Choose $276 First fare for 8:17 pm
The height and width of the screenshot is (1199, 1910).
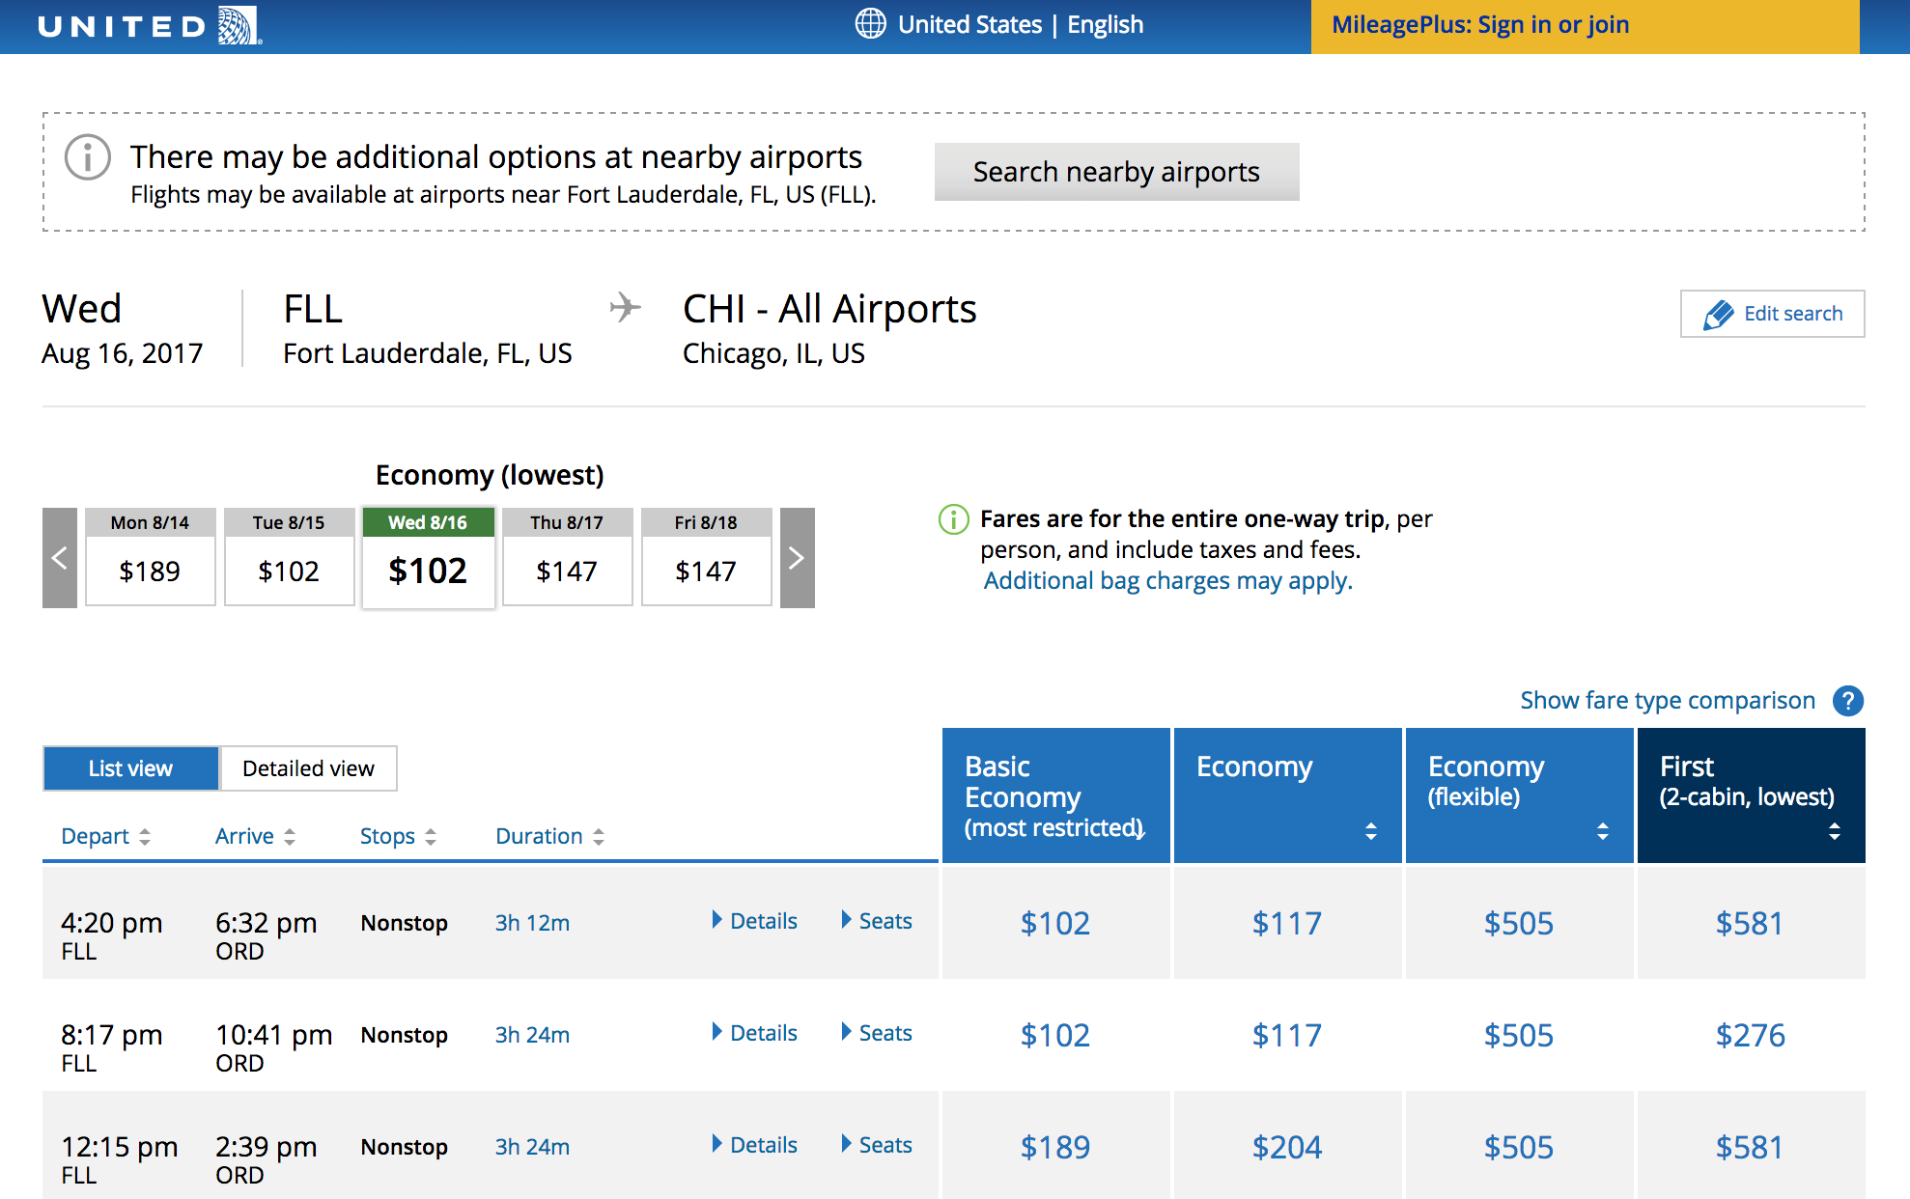point(1750,1035)
